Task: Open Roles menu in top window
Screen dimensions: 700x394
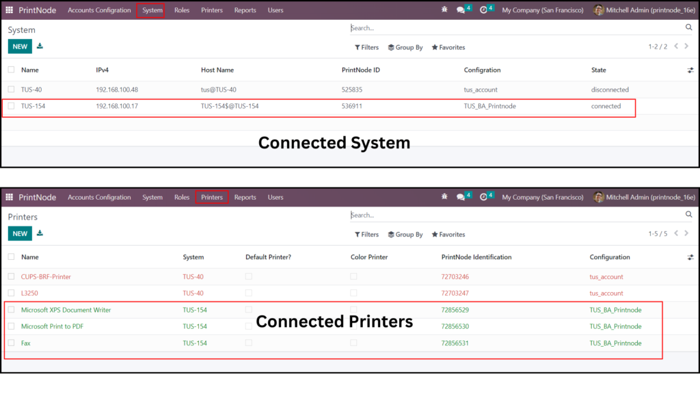Action: (x=182, y=10)
